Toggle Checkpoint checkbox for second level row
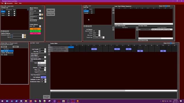Viewport: 184px width, 103px height. click(x=9, y=13)
